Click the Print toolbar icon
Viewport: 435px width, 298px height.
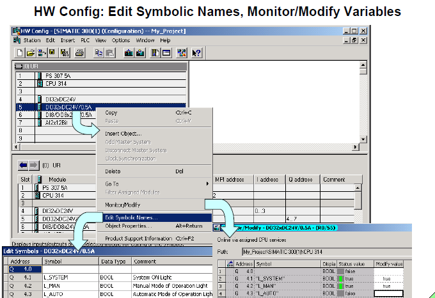(x=79, y=52)
